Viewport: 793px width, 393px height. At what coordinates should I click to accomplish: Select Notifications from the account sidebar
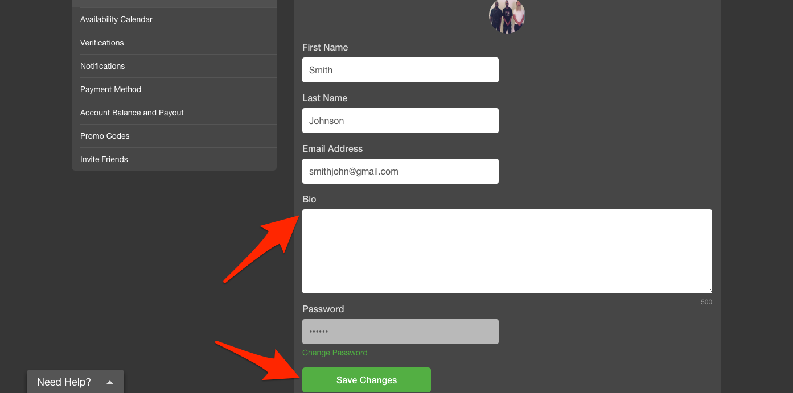point(174,66)
